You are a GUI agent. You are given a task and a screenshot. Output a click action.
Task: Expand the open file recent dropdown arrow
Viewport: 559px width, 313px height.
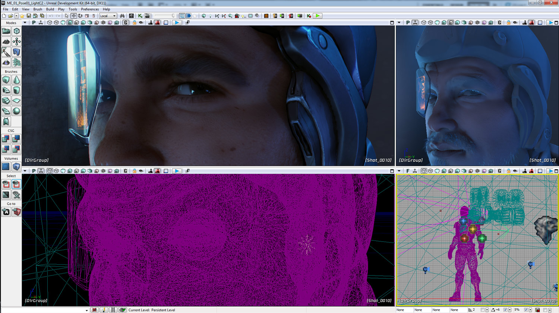16,16
